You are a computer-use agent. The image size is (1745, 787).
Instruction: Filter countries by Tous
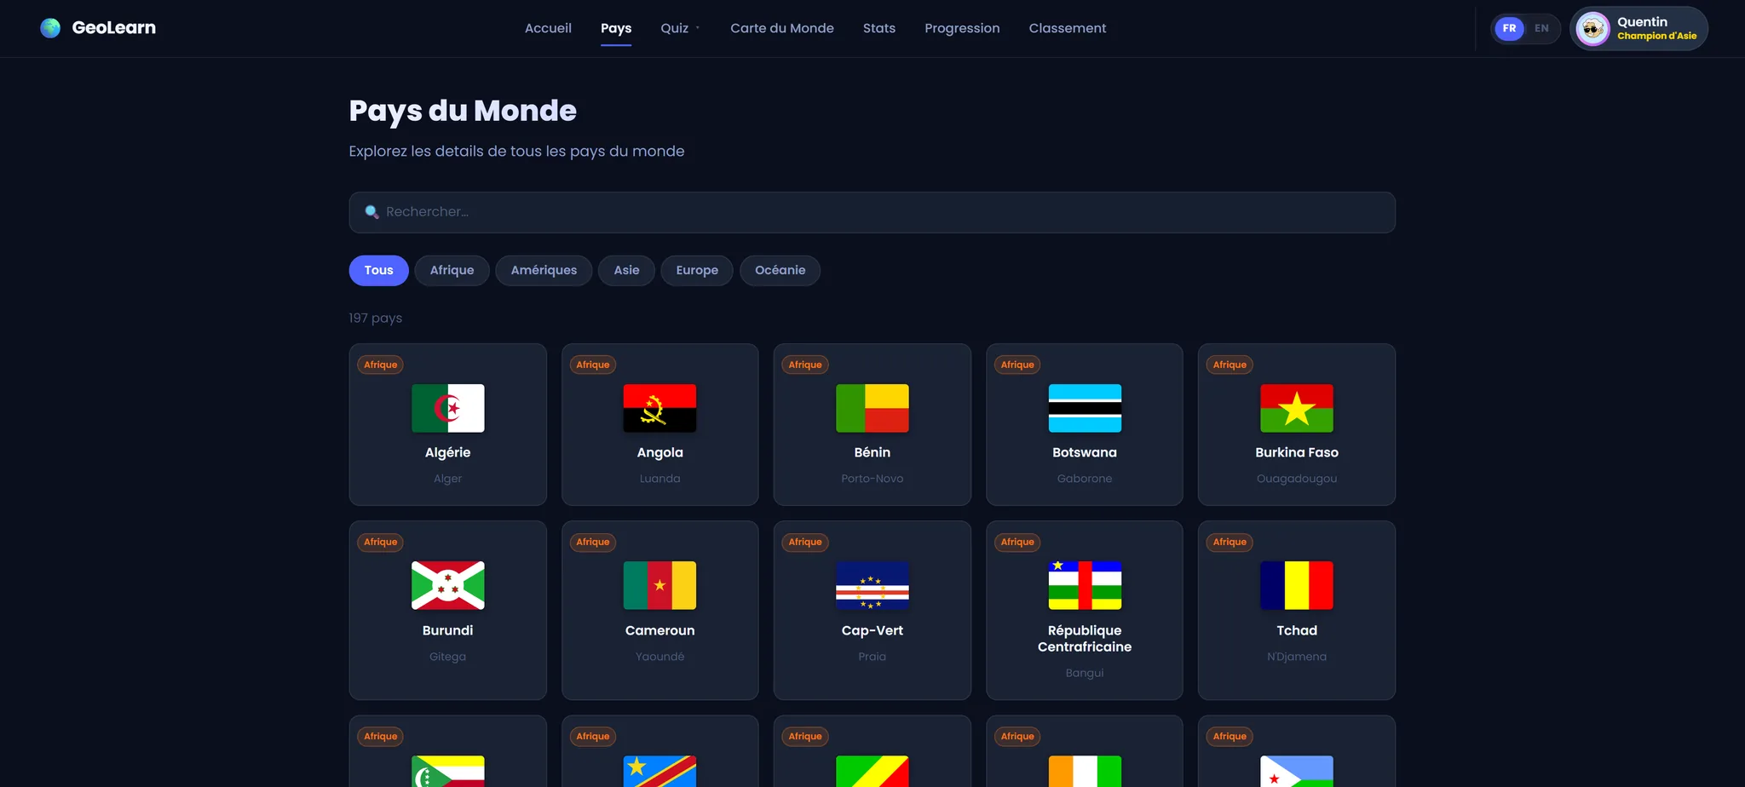[378, 270]
